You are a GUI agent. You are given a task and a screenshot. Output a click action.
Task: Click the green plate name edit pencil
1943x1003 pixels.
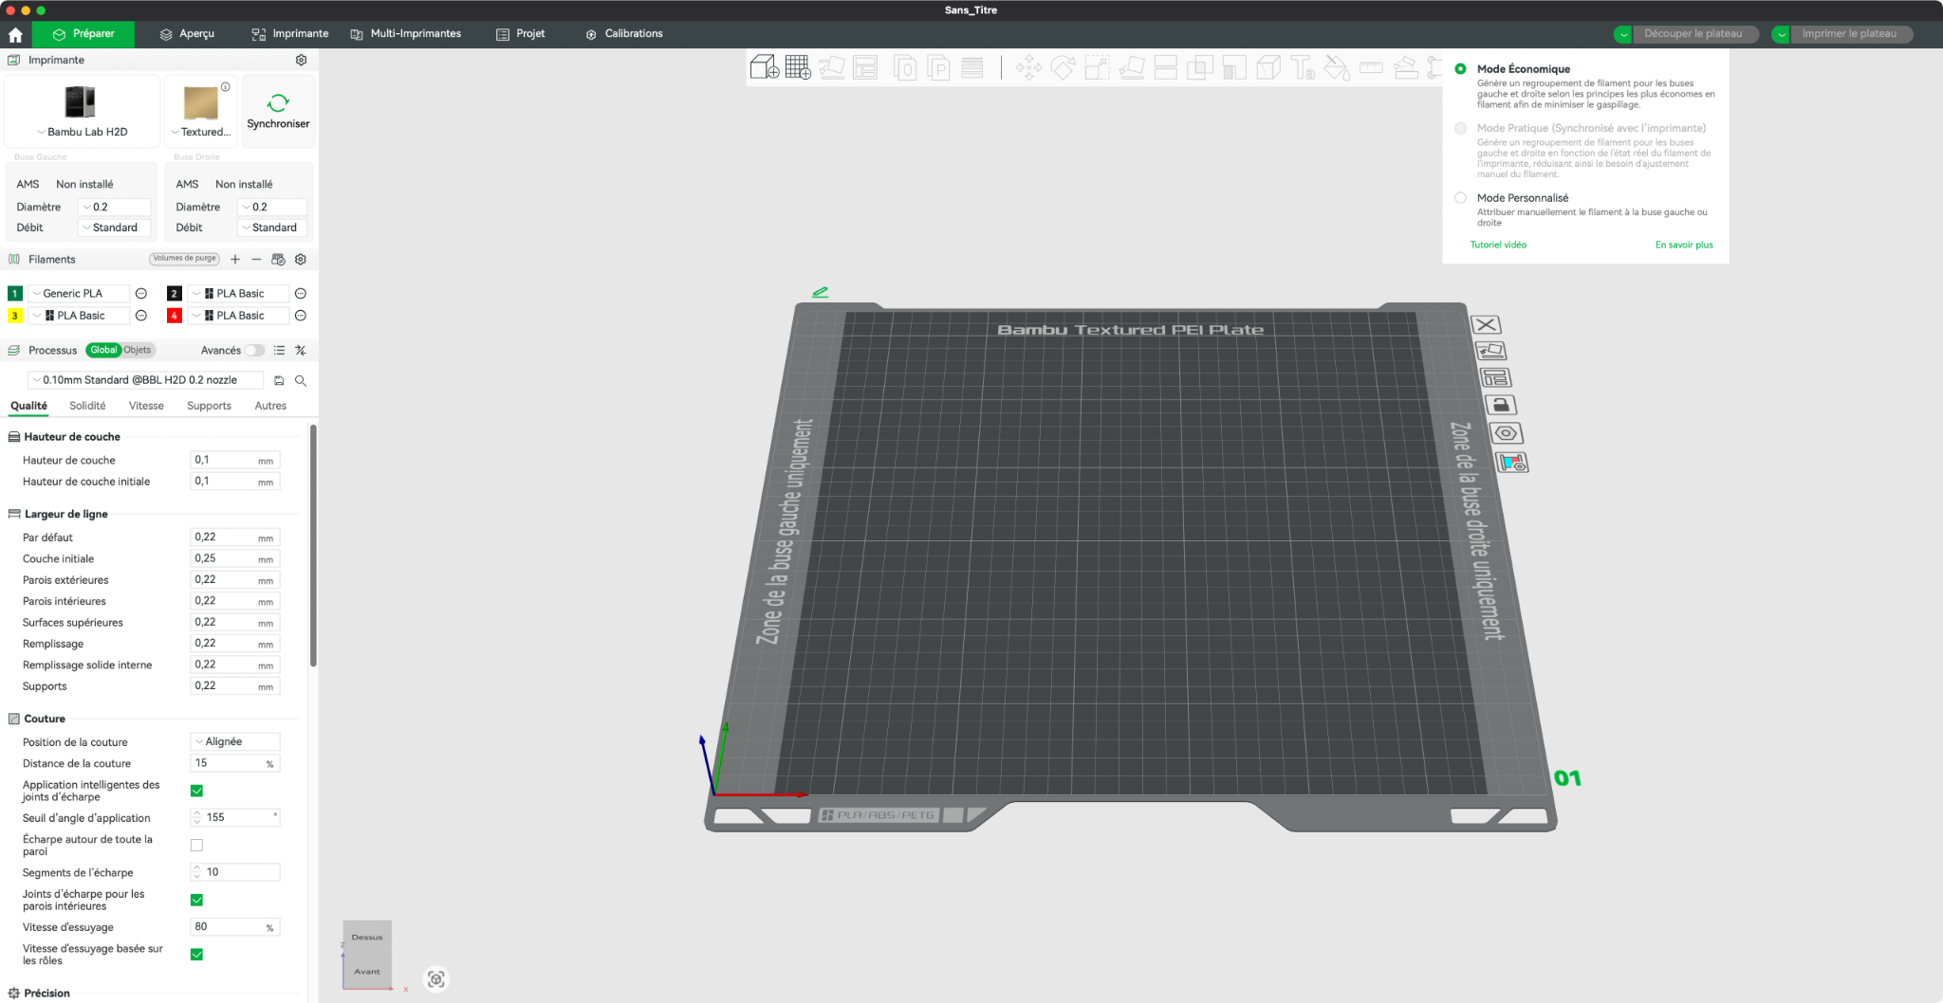821,292
